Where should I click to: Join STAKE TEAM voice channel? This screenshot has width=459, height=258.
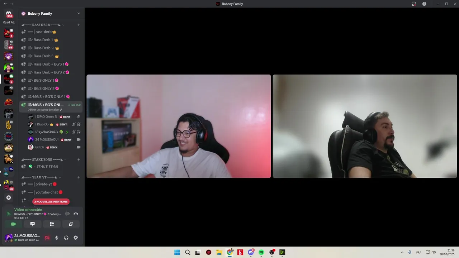(x=51, y=167)
